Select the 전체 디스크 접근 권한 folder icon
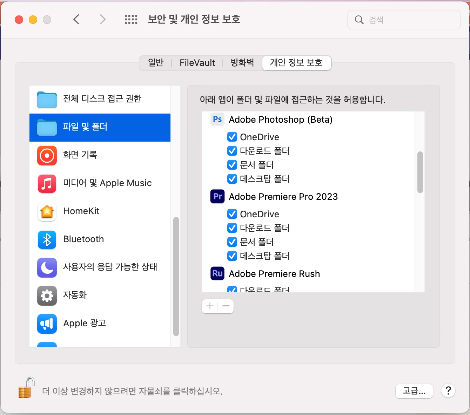This screenshot has height=415, width=470. pos(47,100)
